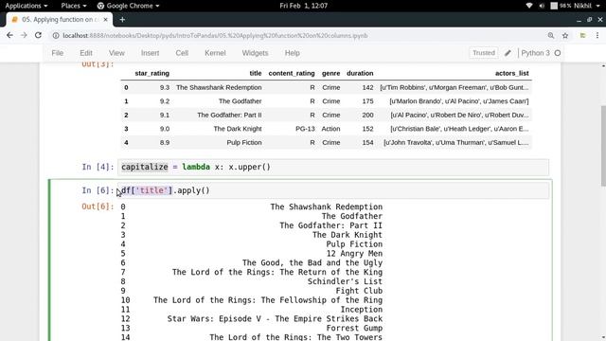Select the Python 3 kernel label
Viewport: 606px width, 341px height.
coord(535,53)
